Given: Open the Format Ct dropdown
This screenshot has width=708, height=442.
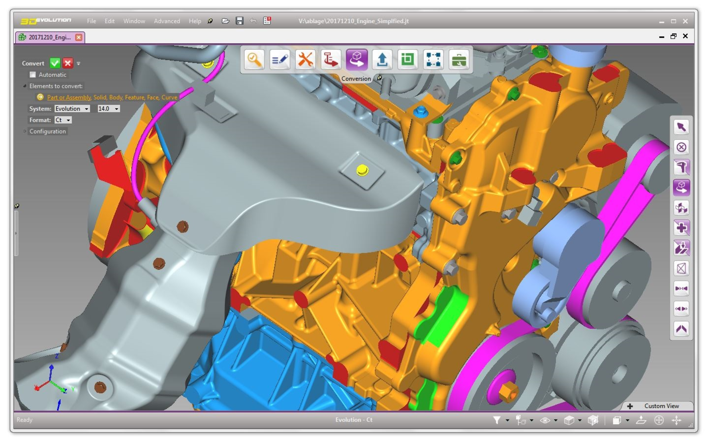Looking at the screenshot, I should pyautogui.click(x=63, y=120).
